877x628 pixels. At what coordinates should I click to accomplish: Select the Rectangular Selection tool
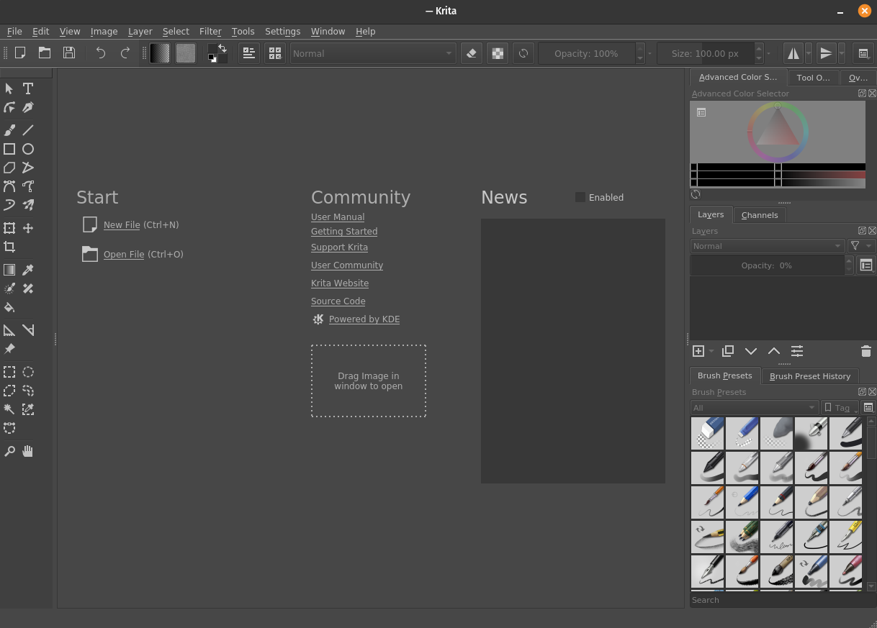coord(9,372)
